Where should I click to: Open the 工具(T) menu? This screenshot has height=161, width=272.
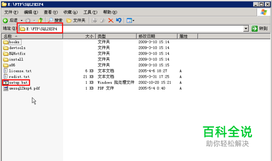[x=90, y=12]
